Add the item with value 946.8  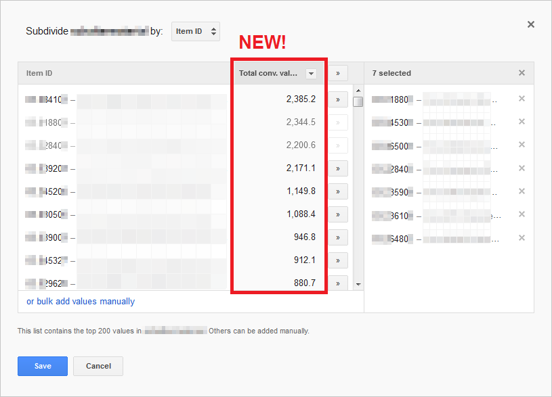tap(337, 237)
